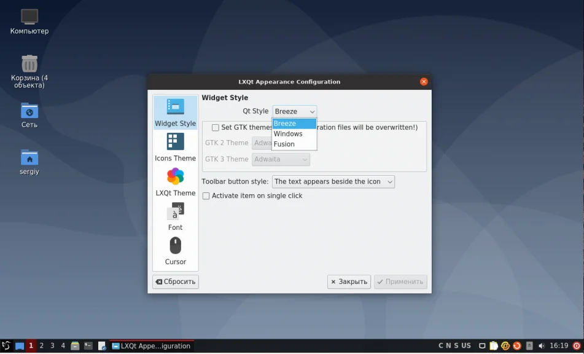
Task: Click the yellow circular tray icon
Action: (505, 346)
